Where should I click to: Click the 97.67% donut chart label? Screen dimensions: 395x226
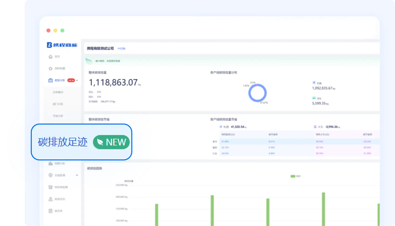(264, 103)
